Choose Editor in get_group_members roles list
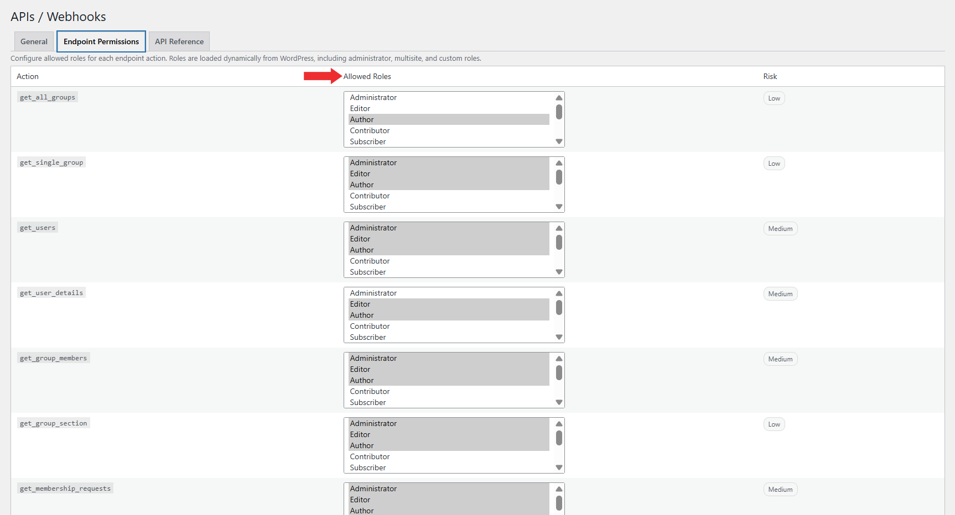Viewport: 955px width, 515px height. pos(360,370)
